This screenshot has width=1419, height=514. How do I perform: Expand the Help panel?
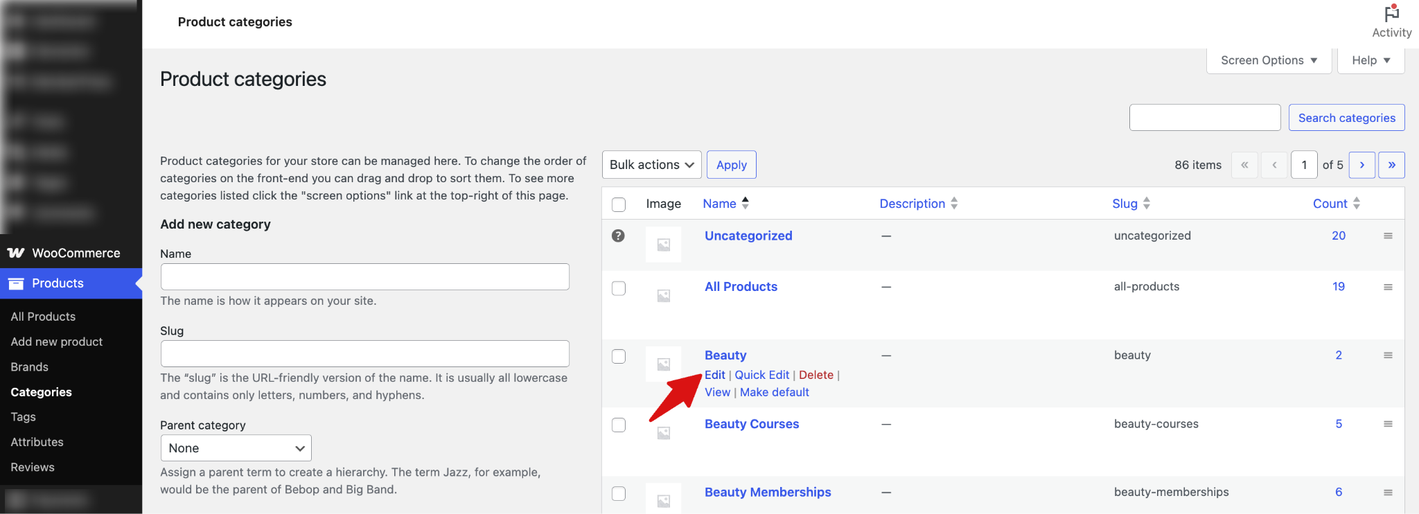[1370, 60]
